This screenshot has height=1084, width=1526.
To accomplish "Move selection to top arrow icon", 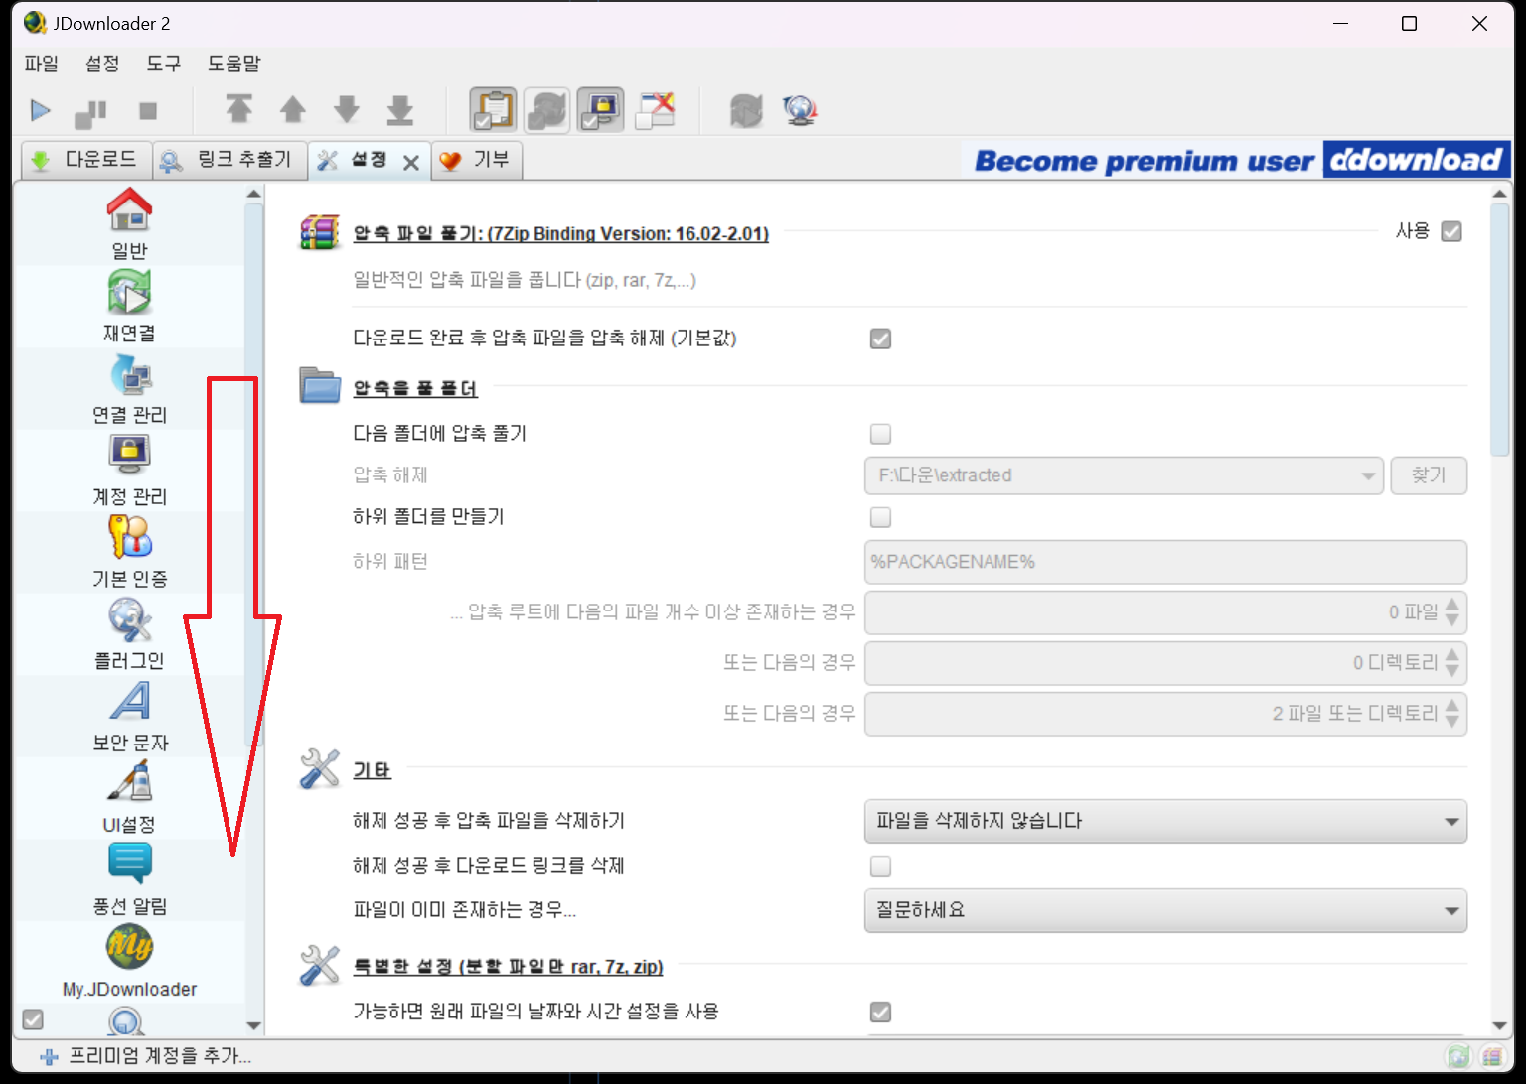I will coord(239,109).
